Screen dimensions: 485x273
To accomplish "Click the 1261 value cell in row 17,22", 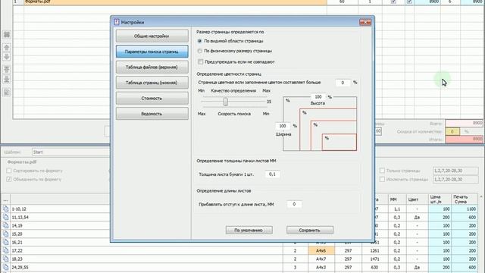I will pos(375,250).
